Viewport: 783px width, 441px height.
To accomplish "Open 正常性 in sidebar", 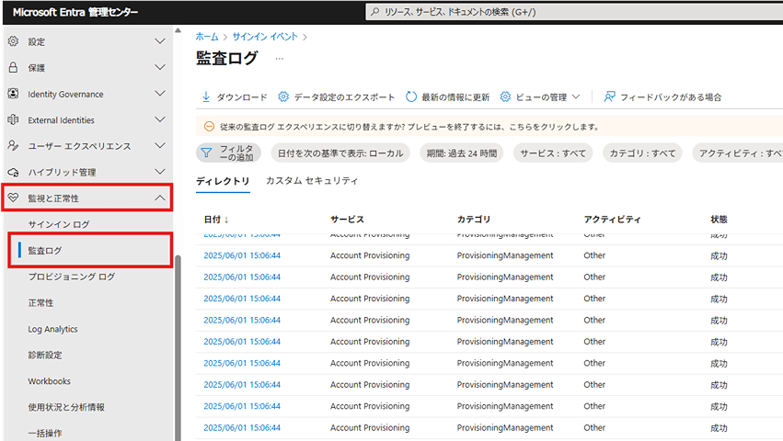I will click(40, 303).
